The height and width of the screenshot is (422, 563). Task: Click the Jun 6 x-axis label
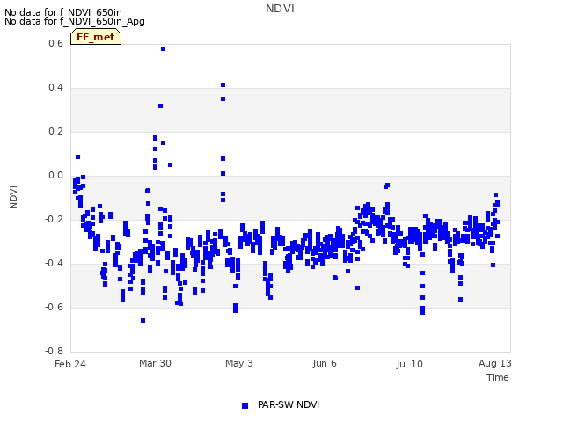pyautogui.click(x=325, y=363)
